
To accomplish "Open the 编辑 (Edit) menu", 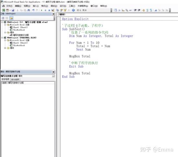I will [x=18, y=6].
